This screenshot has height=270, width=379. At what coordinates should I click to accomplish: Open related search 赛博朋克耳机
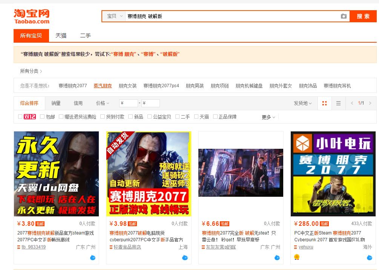337,86
